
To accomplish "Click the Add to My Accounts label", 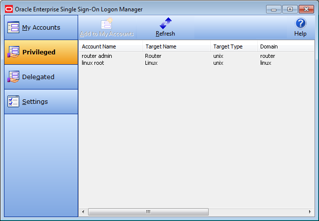I will 107,34.
